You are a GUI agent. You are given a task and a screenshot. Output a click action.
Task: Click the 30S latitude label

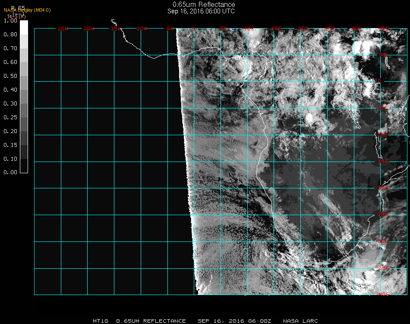click(x=383, y=241)
